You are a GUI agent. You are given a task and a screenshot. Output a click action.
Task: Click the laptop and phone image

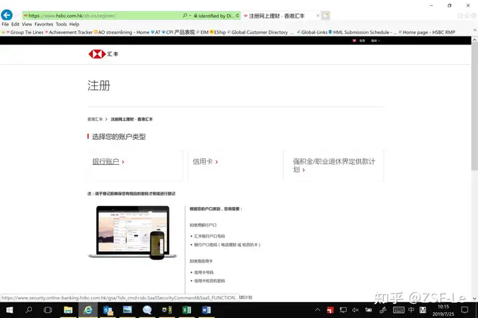click(133, 233)
